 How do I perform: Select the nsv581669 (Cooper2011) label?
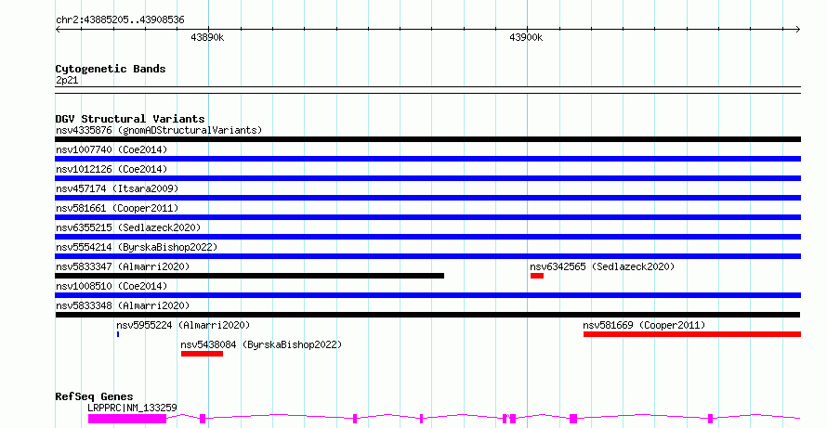coord(644,325)
